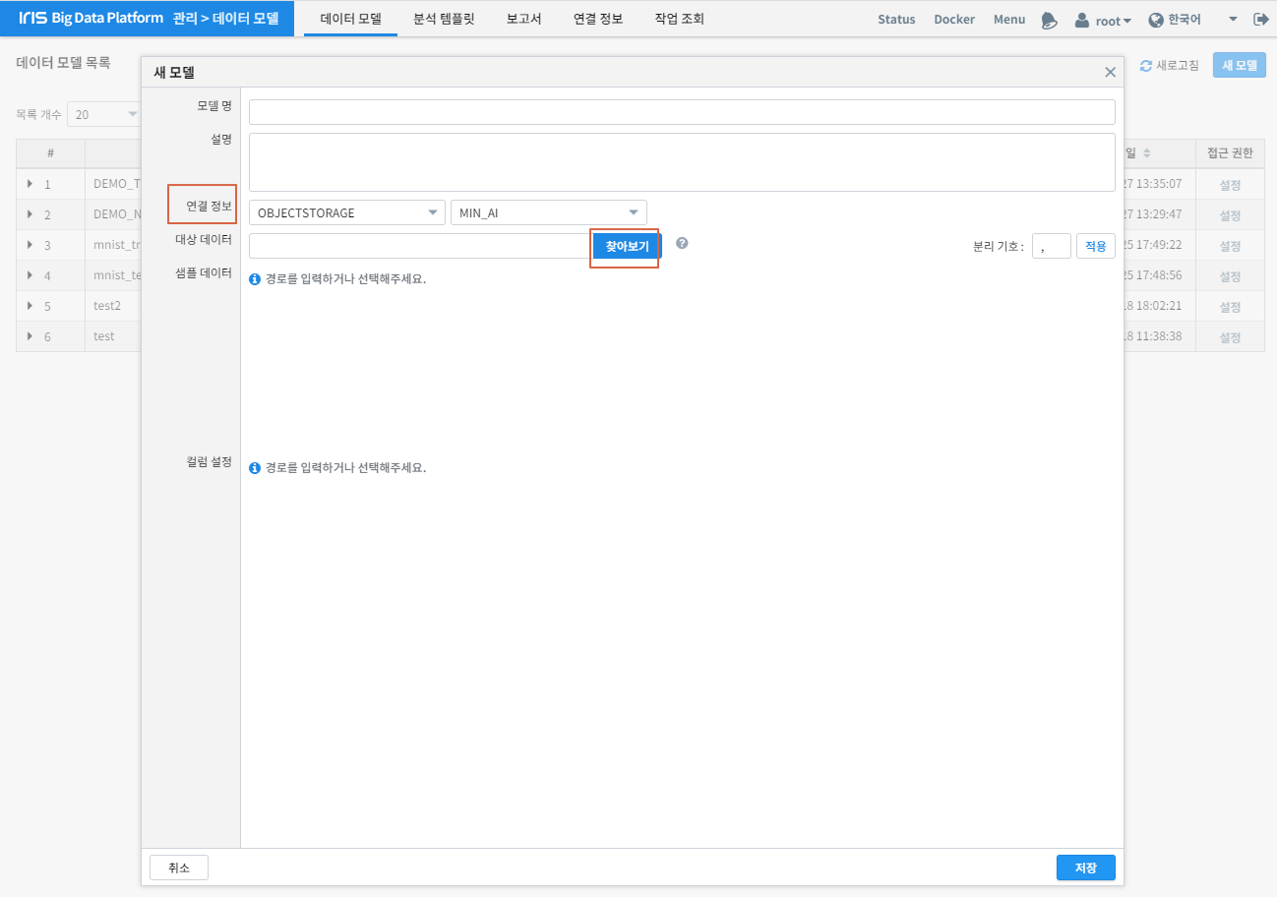Viewport: 1277px width, 897px height.
Task: Click 설정 for the 17:48:56 row
Action: click(1230, 276)
